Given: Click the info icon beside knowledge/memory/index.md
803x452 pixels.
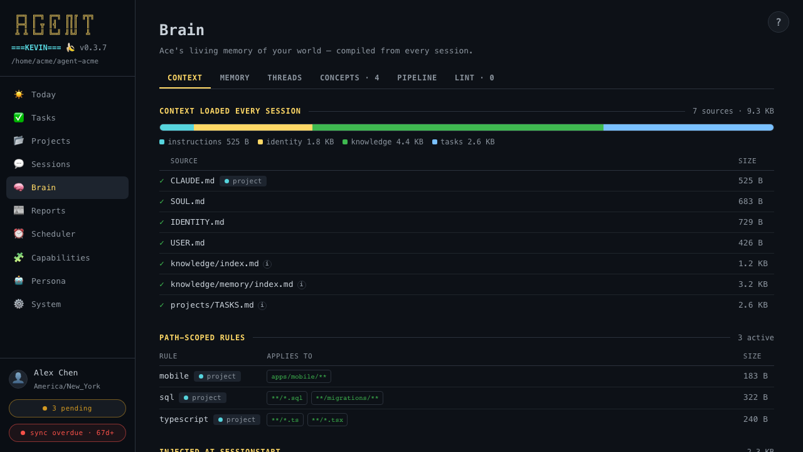Looking at the screenshot, I should (x=302, y=284).
